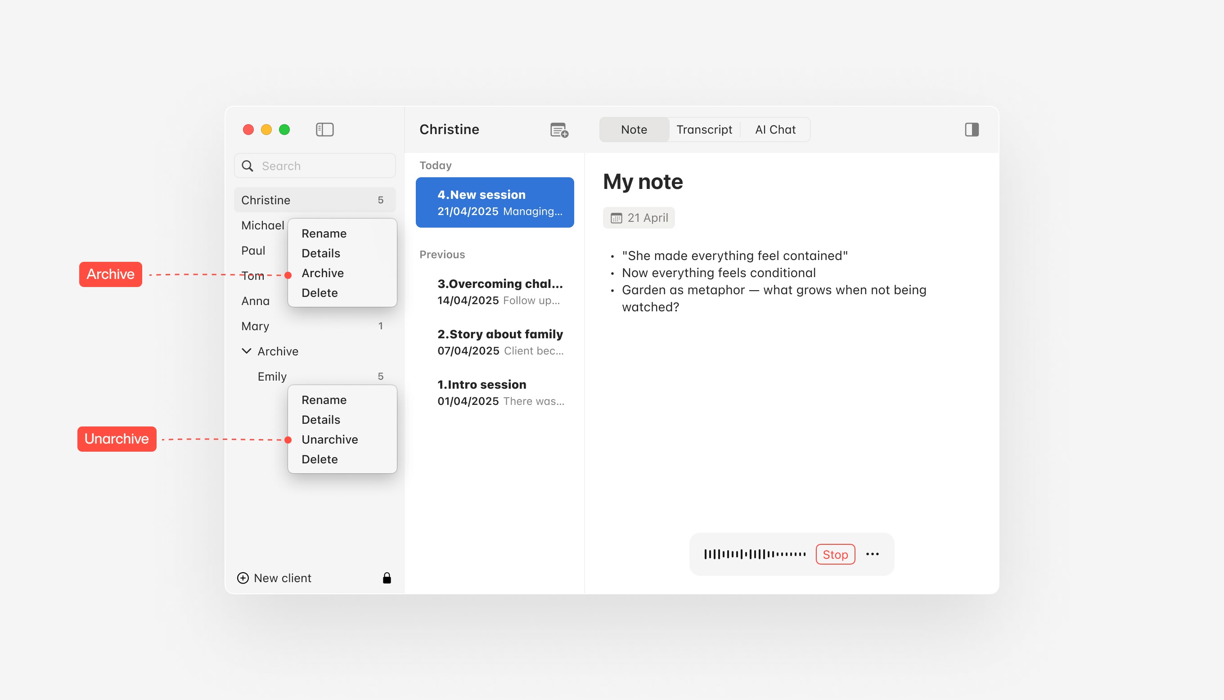The height and width of the screenshot is (700, 1224).
Task: Click the search magnifier icon
Action: [x=247, y=166]
